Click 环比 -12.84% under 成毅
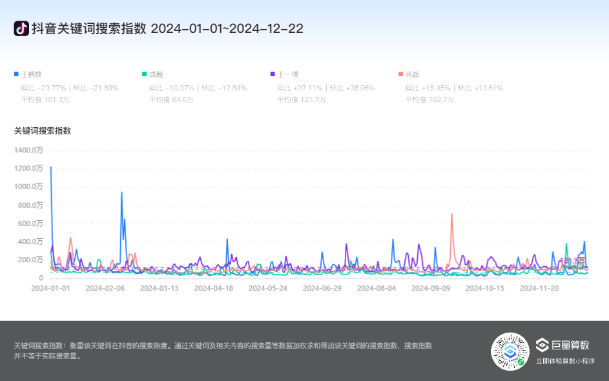The image size is (609, 381). [x=224, y=88]
